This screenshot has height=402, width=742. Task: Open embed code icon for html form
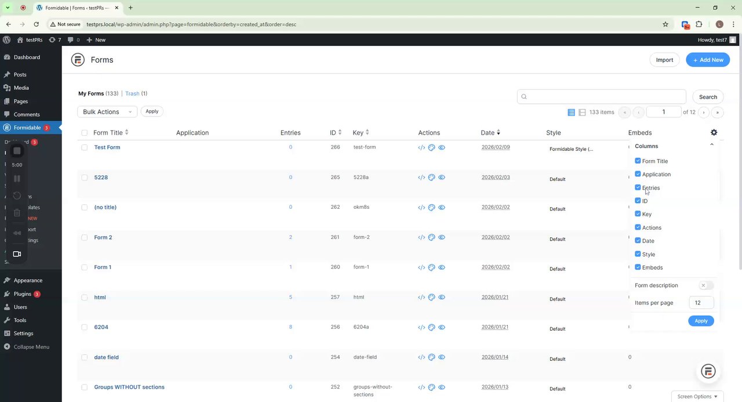click(x=421, y=298)
